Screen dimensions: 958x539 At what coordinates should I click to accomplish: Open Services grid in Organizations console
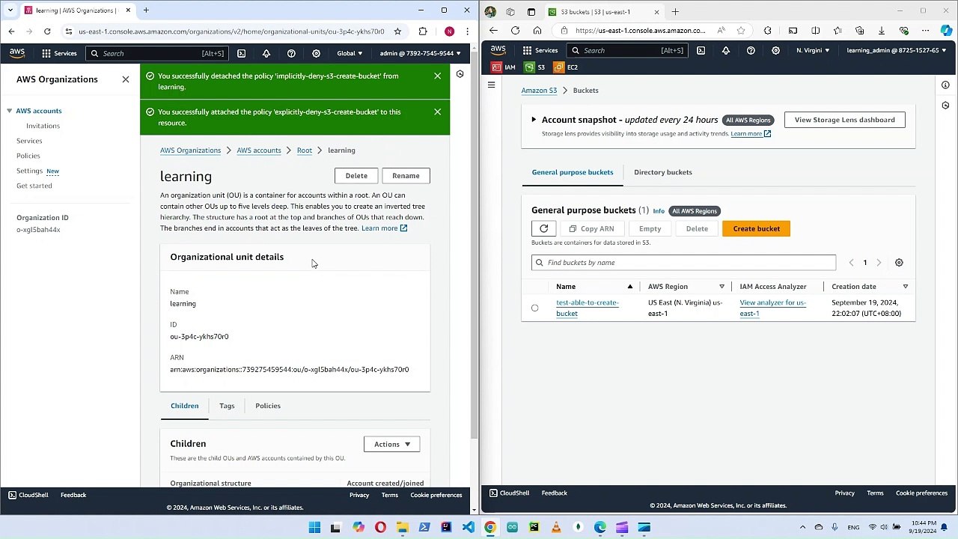click(x=59, y=53)
